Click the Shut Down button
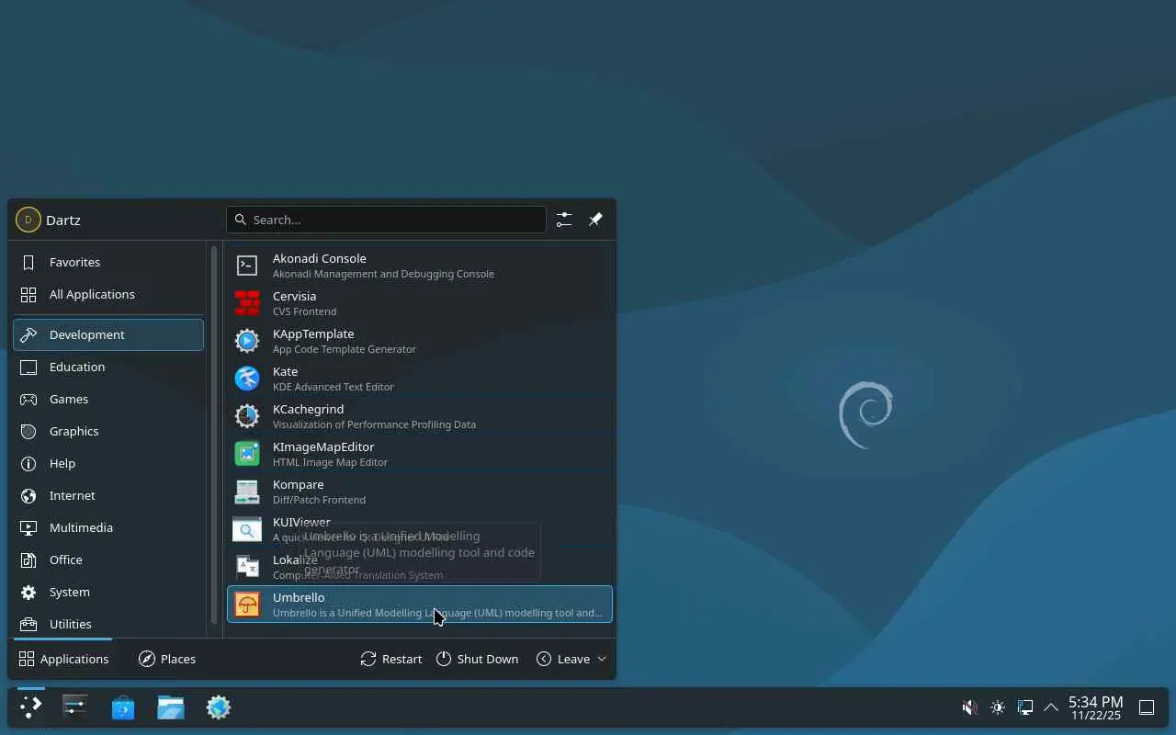 tap(477, 659)
